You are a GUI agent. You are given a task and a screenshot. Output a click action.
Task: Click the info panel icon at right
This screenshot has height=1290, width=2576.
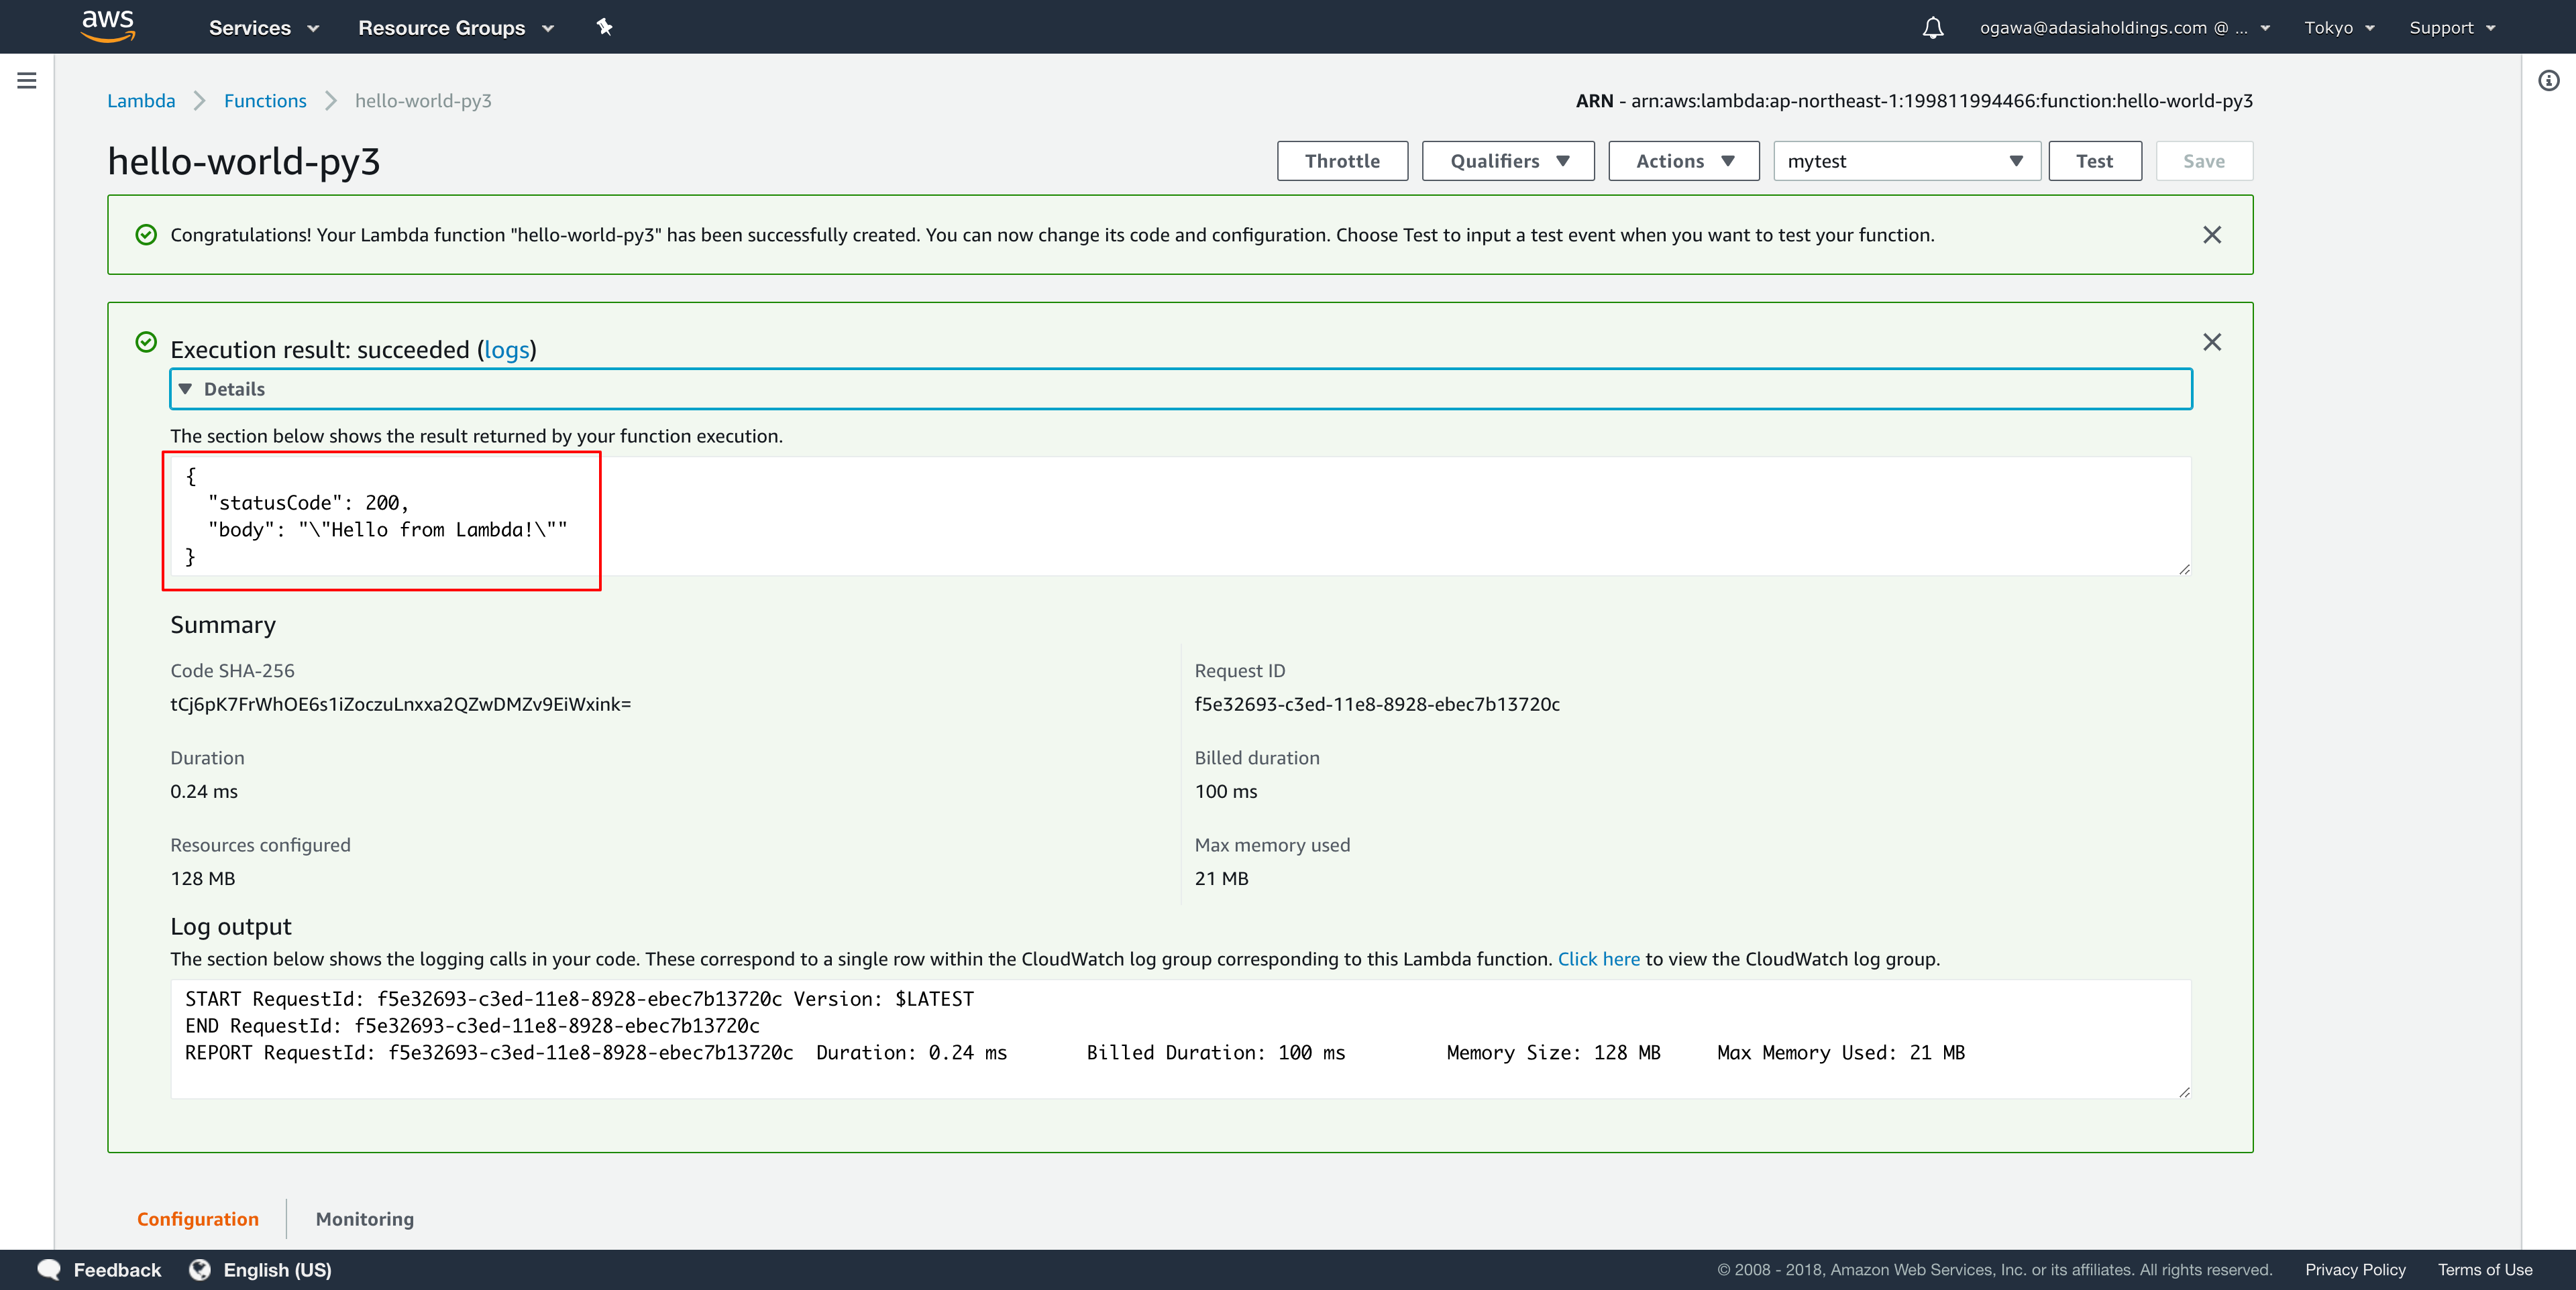click(x=2548, y=81)
